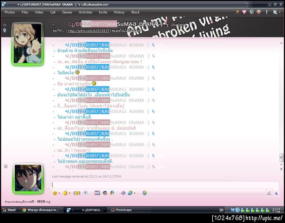Click the Messenger window icon in the title bar

point(3,4)
